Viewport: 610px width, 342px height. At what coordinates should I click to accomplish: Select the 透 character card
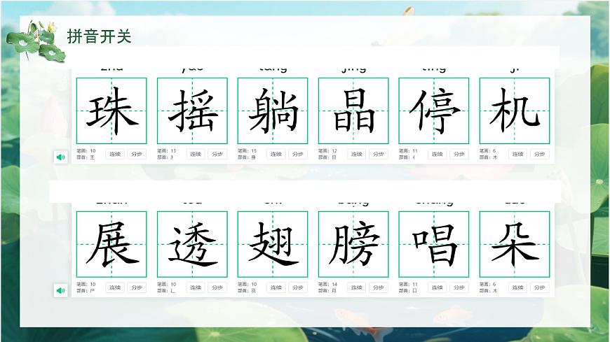(x=192, y=244)
